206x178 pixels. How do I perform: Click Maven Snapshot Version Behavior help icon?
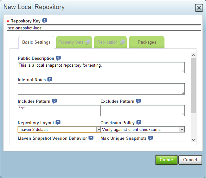point(91,138)
